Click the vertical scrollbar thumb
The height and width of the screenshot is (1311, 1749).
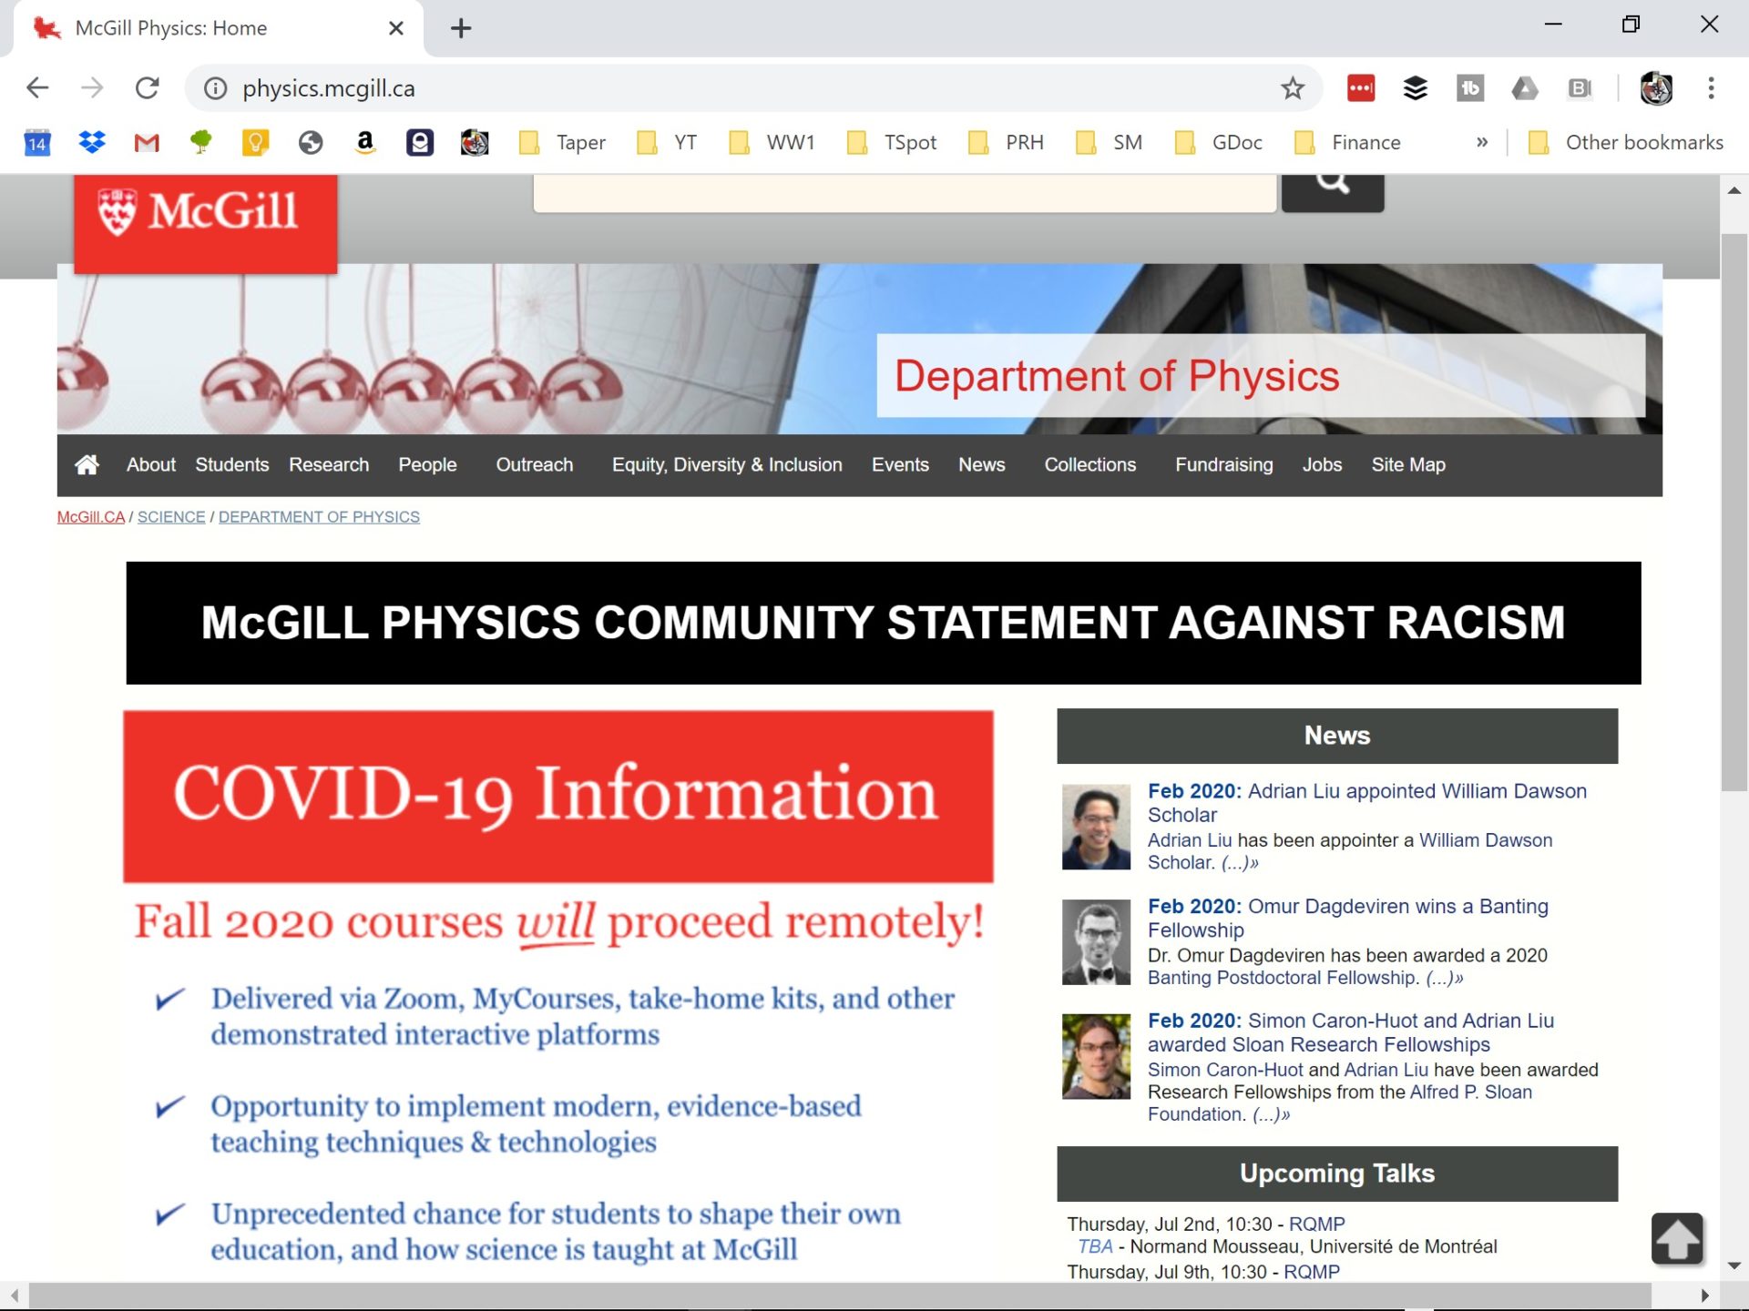[x=1734, y=513]
